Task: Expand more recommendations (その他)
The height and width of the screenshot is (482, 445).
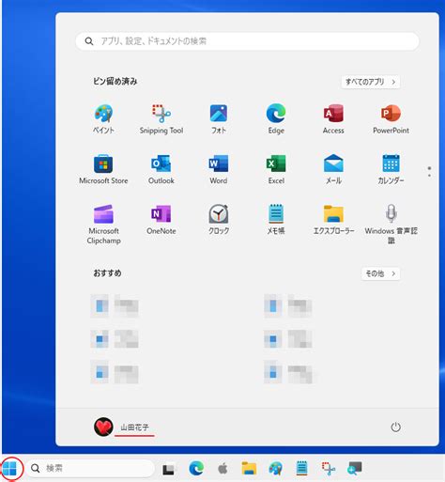Action: (x=380, y=273)
